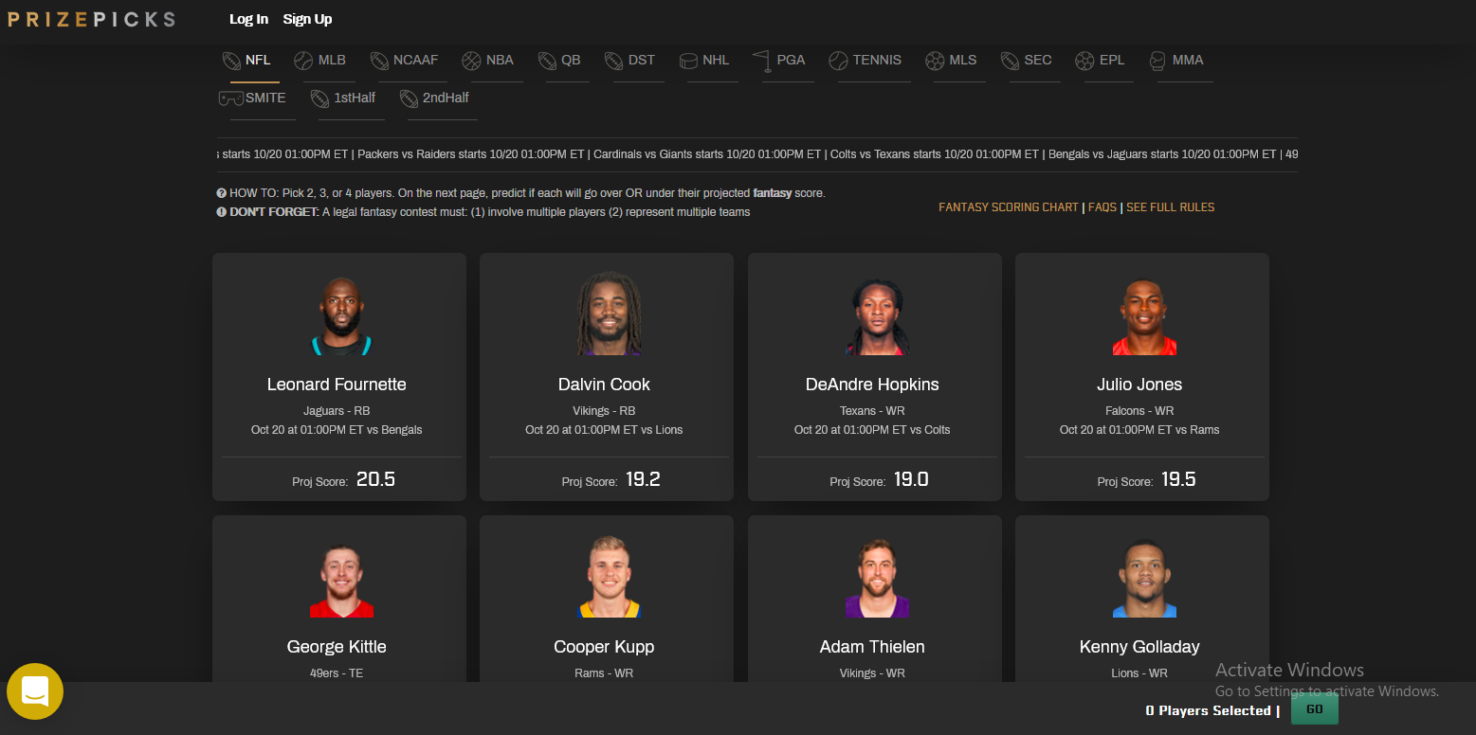This screenshot has height=735, width=1476.
Task: Click the TENNIS ball icon
Action: pyautogui.click(x=838, y=61)
